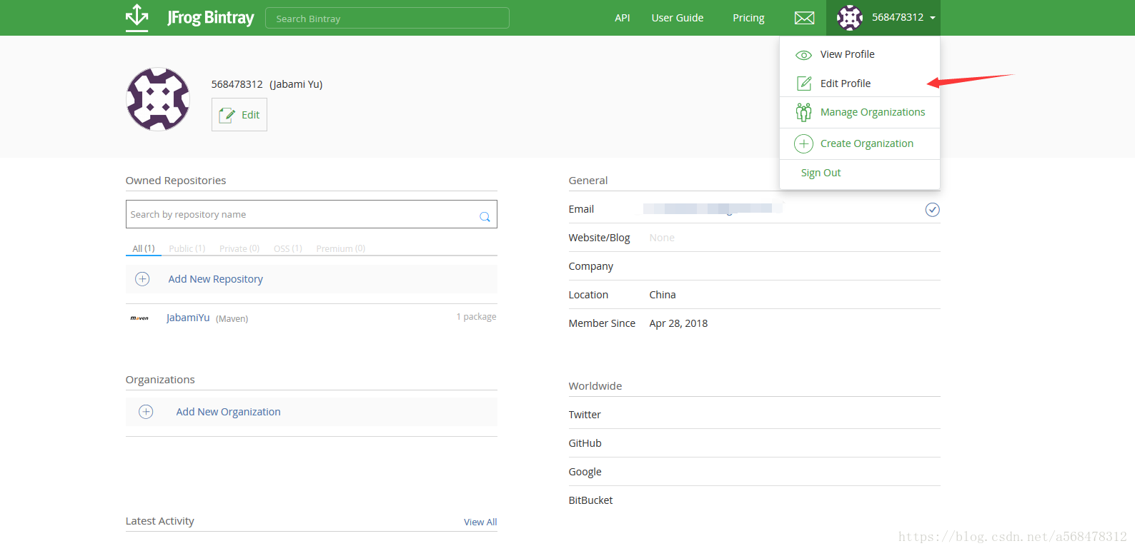Image resolution: width=1135 pixels, height=551 pixels.
Task: Click the Location value China
Action: click(x=663, y=295)
